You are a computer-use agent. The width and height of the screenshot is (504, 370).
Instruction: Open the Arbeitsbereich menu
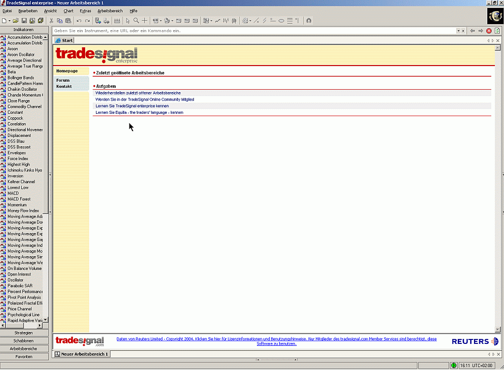(x=110, y=11)
